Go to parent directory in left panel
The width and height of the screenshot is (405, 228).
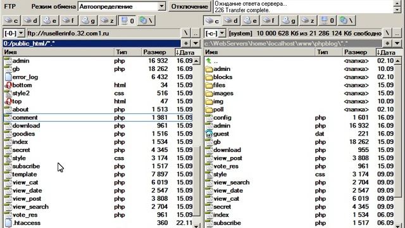click(196, 34)
